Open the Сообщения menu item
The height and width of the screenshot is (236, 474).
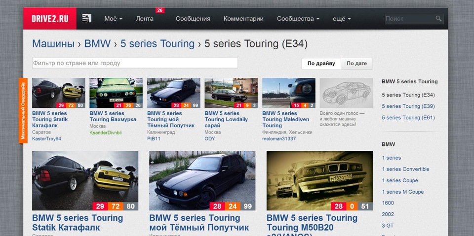tap(193, 19)
